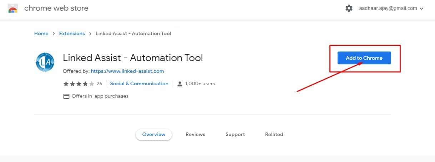Click the chrome web store title text

pos(56,8)
